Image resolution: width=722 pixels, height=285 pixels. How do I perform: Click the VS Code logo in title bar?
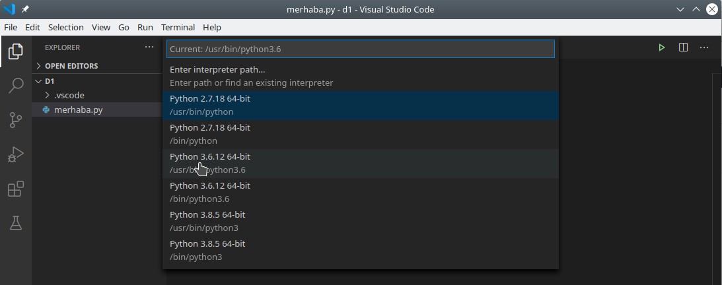[9, 9]
